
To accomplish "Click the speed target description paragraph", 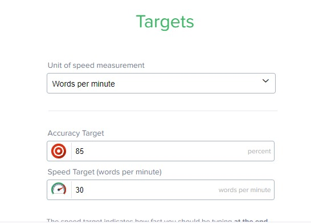I will pos(157,220).
